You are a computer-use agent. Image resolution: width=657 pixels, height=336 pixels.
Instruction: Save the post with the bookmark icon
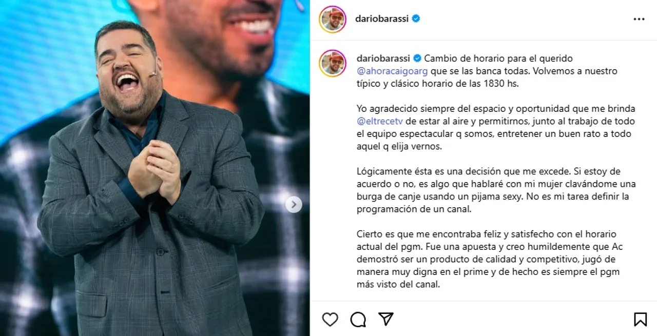click(640, 319)
